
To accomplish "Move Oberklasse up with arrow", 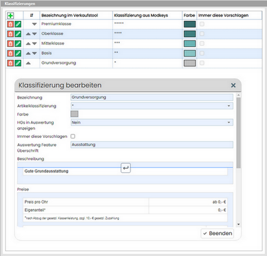I will [28, 34].
